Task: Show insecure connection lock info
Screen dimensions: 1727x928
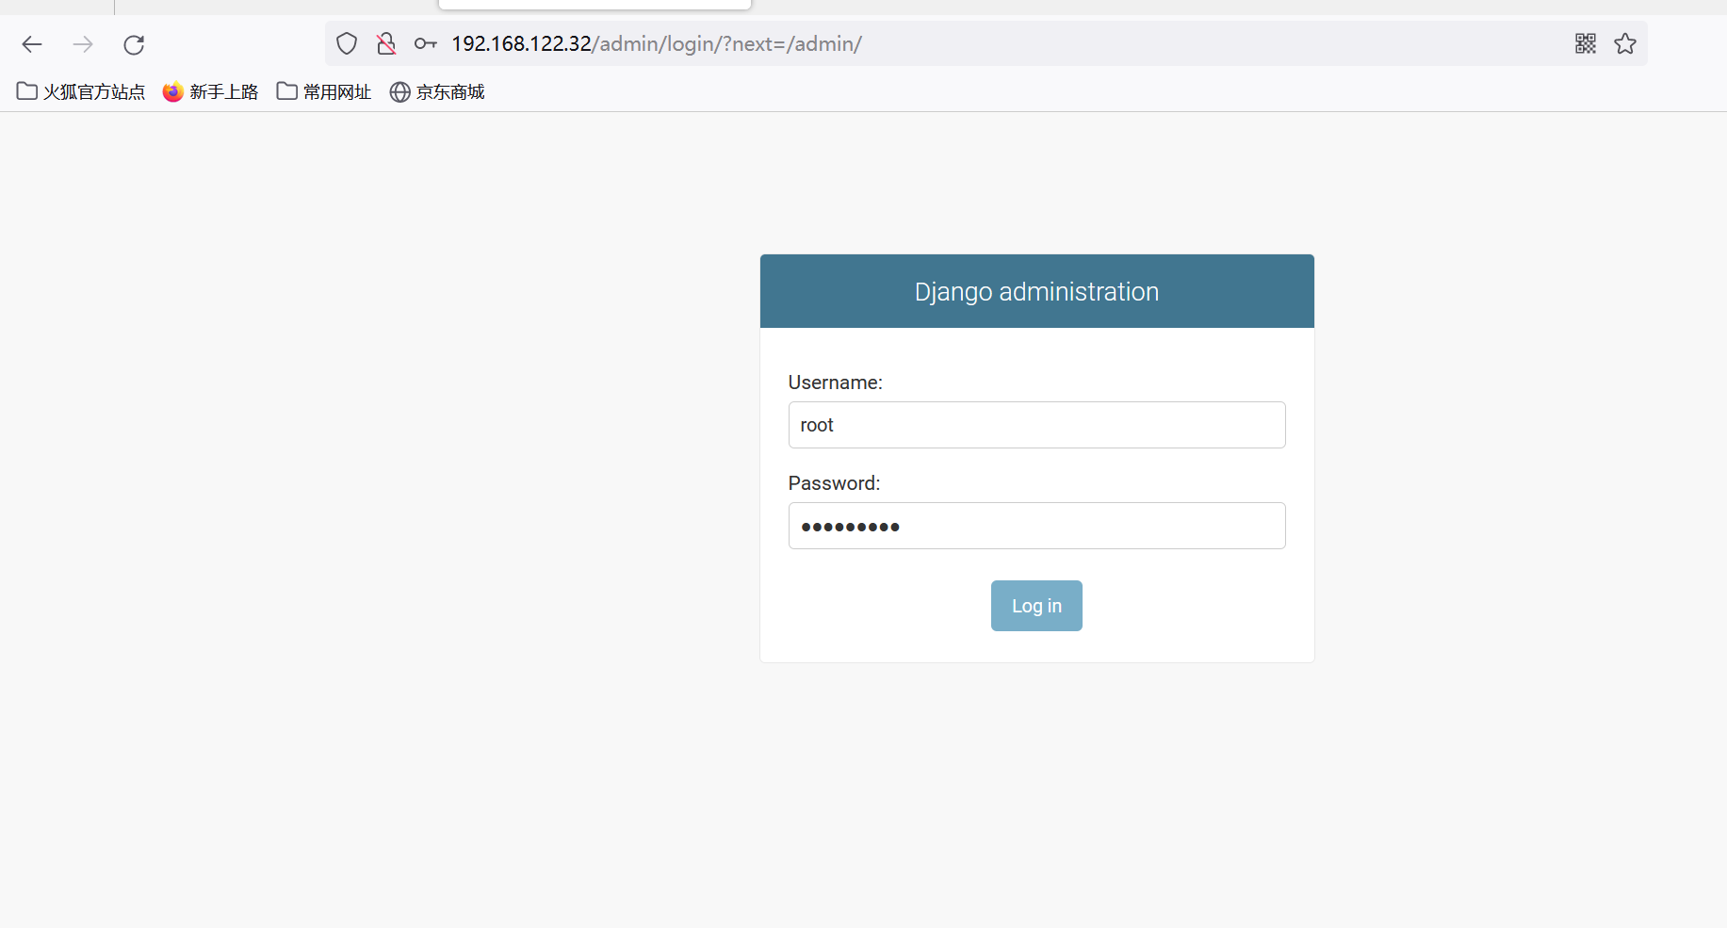Action: tap(386, 43)
